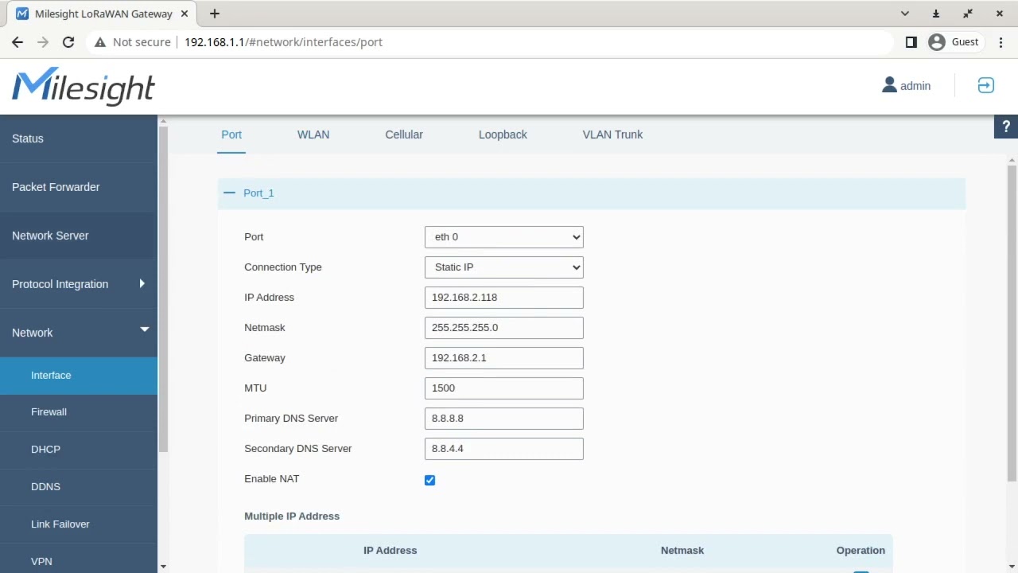Click the sidebar scrollbar down arrow

[163, 567]
